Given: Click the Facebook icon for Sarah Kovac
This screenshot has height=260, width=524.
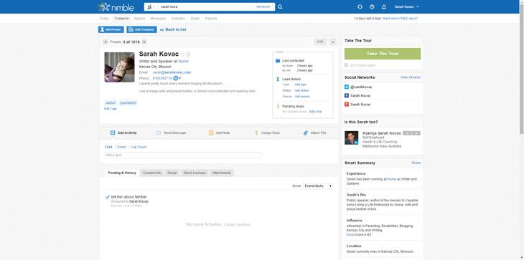Looking at the screenshot, I should coord(347,96).
